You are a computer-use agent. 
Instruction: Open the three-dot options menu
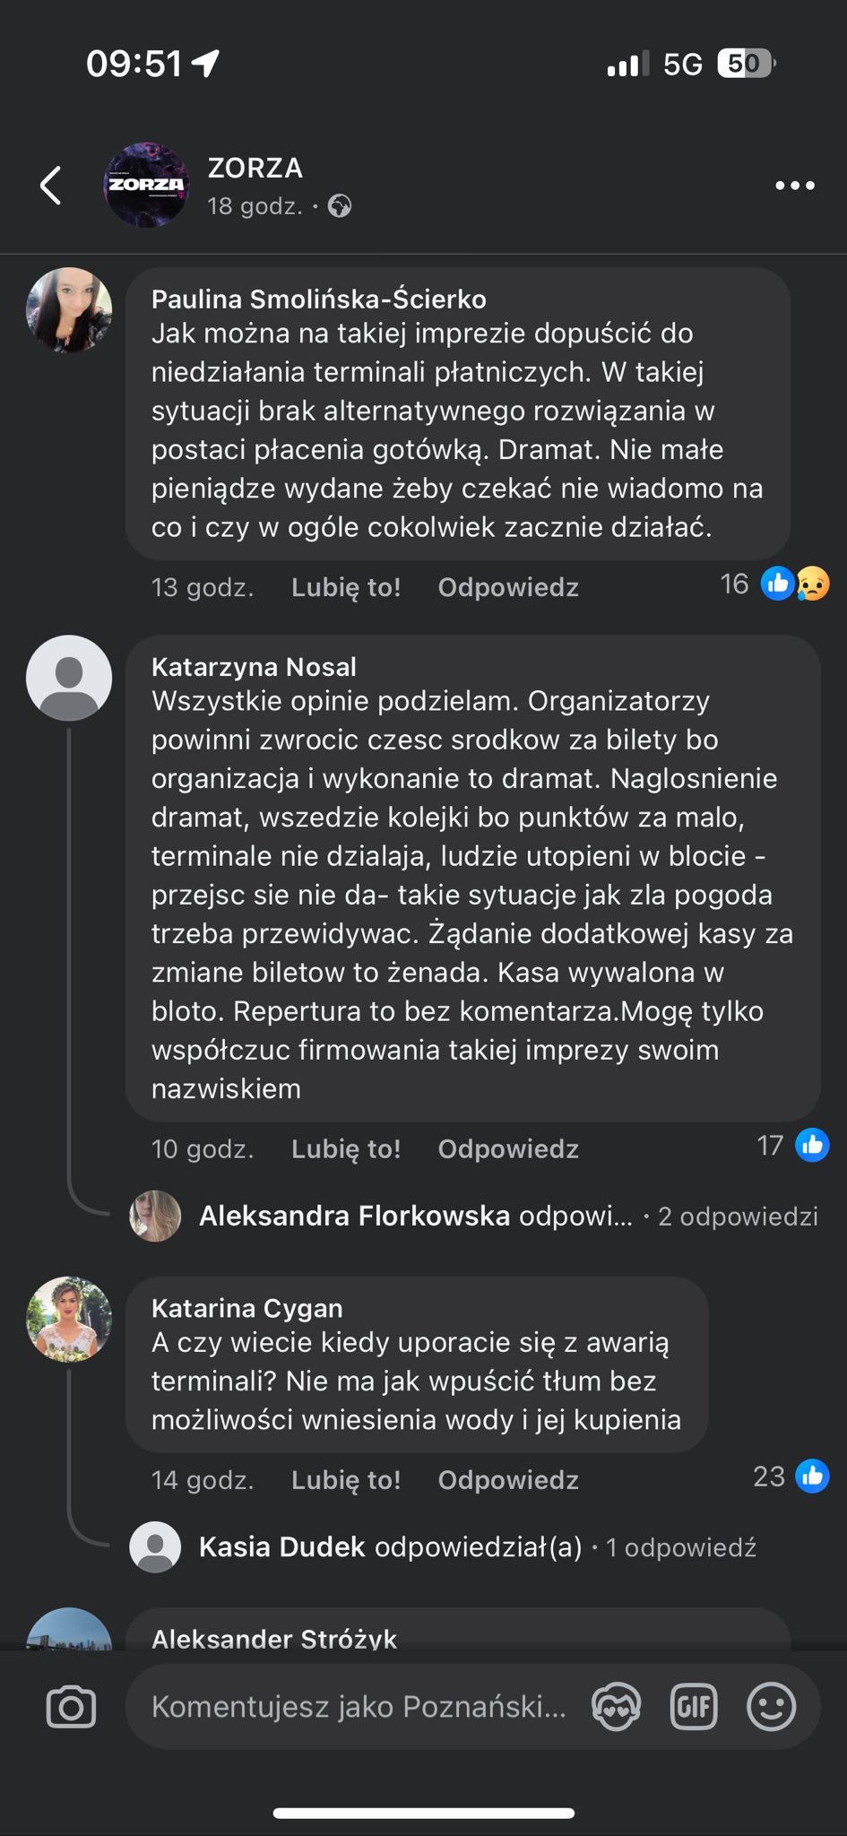pos(792,185)
